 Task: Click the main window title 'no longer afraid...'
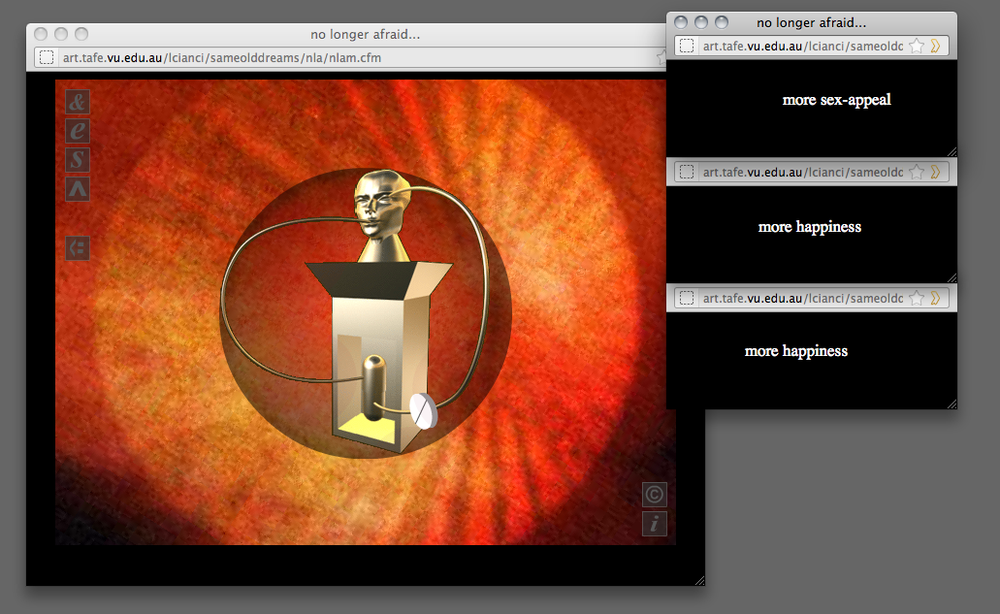coord(366,34)
